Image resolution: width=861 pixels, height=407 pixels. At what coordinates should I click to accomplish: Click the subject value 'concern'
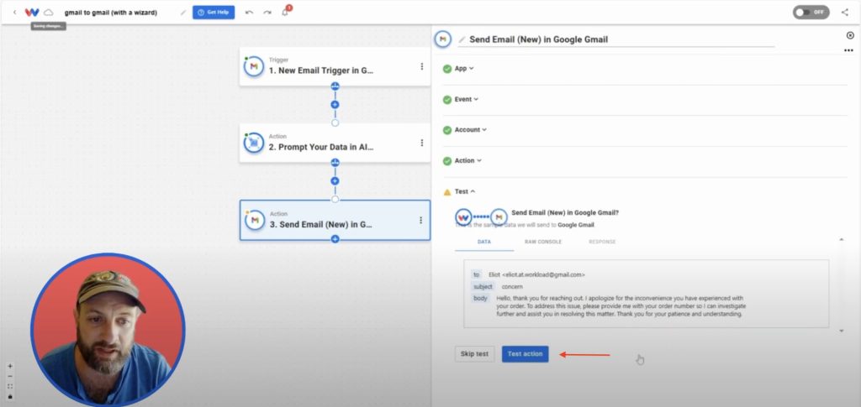coord(512,286)
